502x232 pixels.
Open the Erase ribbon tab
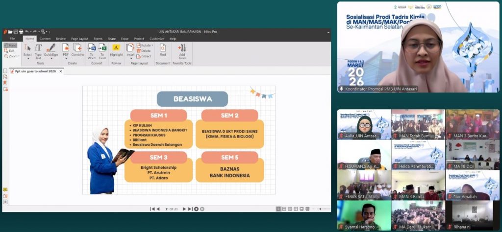[x=125, y=39]
